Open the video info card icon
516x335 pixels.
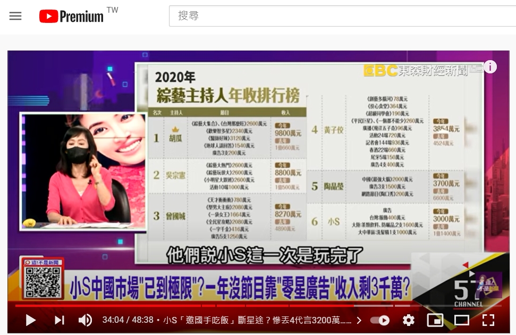tap(490, 67)
